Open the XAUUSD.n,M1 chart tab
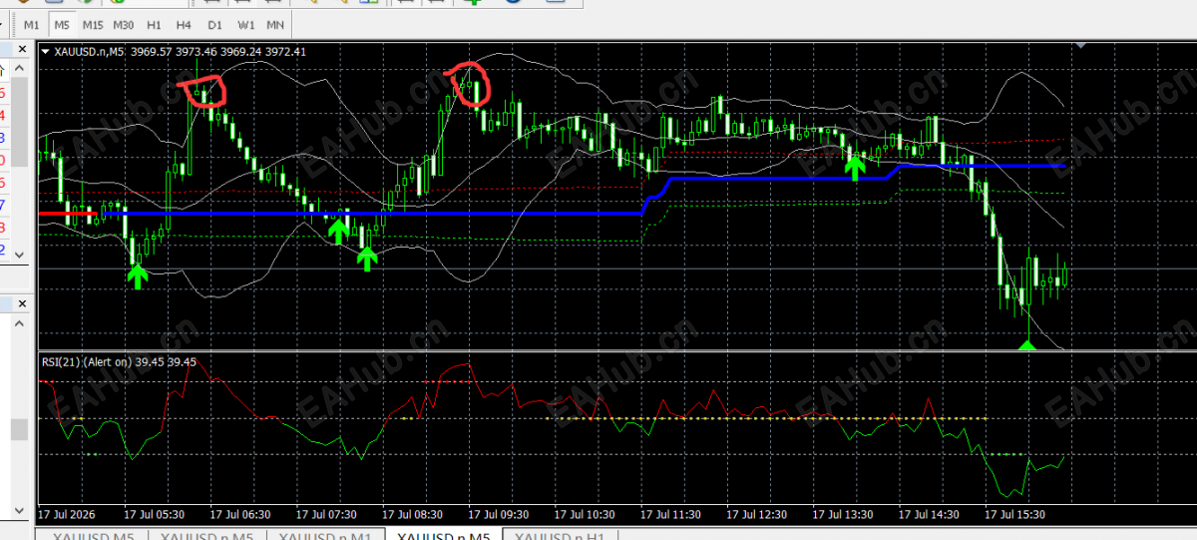Screen dimensions: 1197x540 point(327,535)
